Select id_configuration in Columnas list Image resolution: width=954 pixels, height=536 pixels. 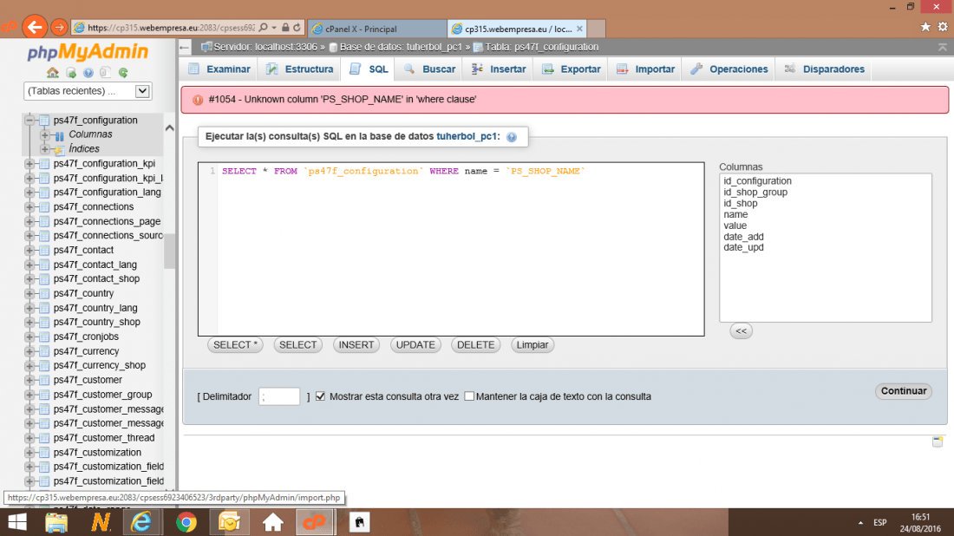(x=757, y=181)
